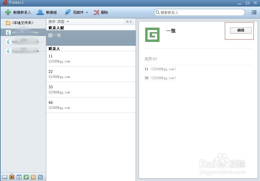Open the sort-by-type dropdown above the contact list

[x=59, y=21]
